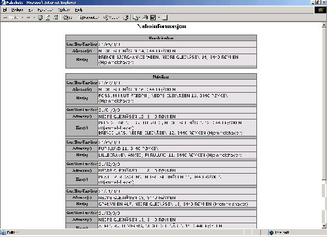The width and height of the screenshot is (327, 237).
Task: Expand the Mail button dropdown arrow
Action: point(139,18)
